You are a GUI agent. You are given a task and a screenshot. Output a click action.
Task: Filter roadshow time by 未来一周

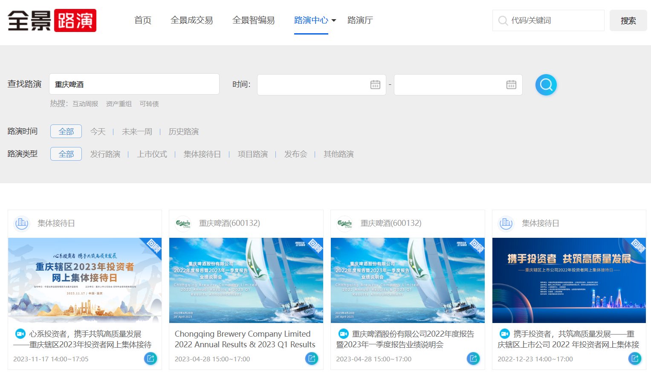tap(137, 131)
